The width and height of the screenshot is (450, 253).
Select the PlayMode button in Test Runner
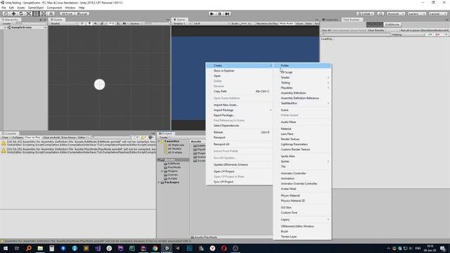pos(375,25)
